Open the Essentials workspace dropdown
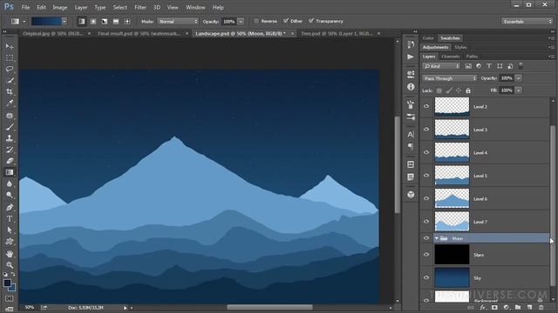The image size is (558, 313). click(527, 21)
